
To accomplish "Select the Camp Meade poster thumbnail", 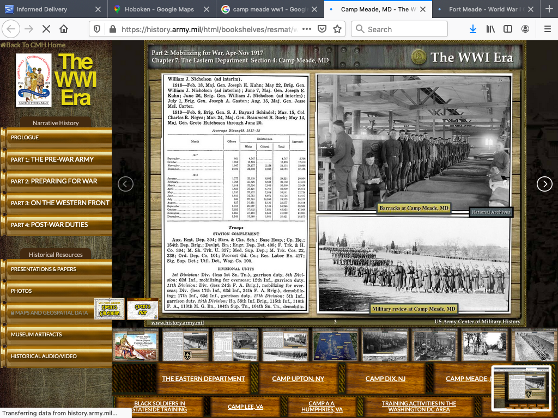I will (x=135, y=345).
